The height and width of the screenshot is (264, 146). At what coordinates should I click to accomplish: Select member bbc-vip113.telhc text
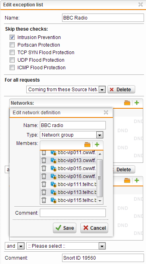click(77, 192)
